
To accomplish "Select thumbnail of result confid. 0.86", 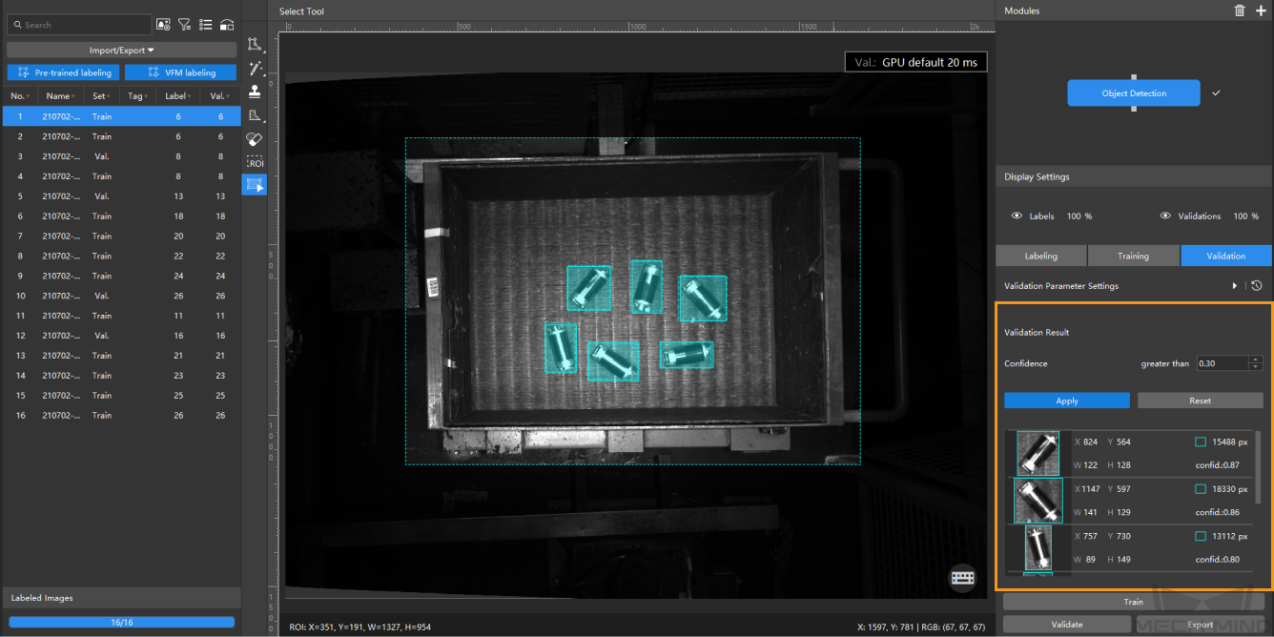I will click(x=1038, y=501).
